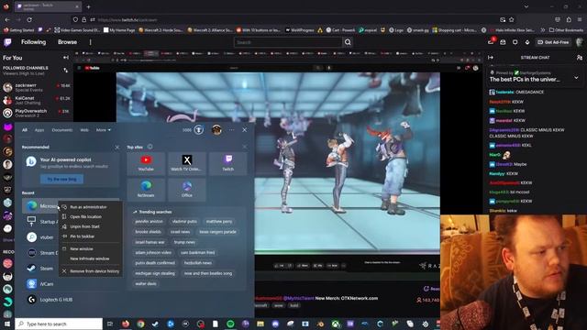
Task: Open Task View on the taskbar
Action: tap(110, 324)
